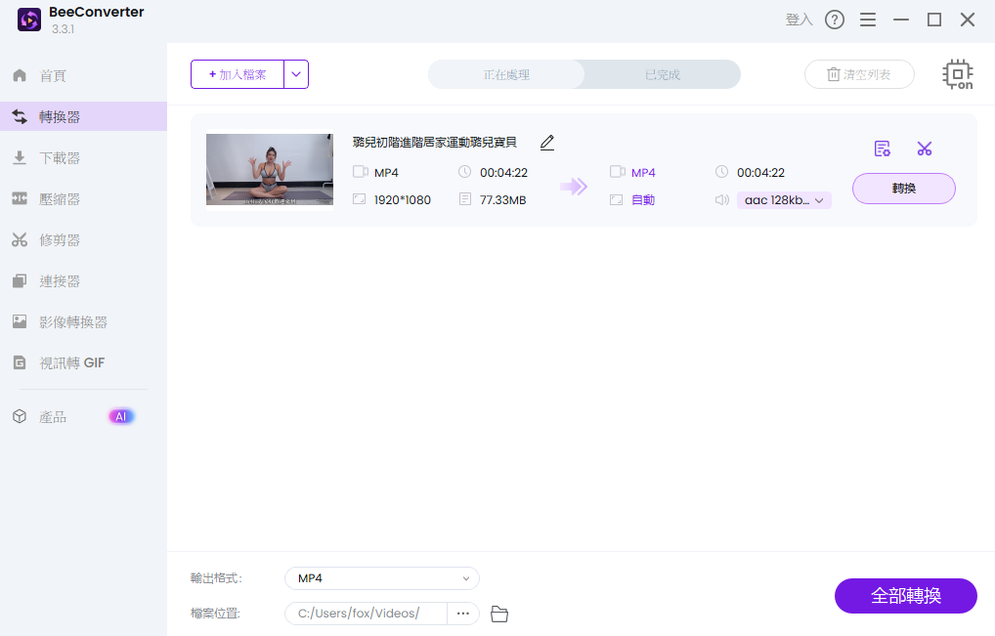Click the version 3.3.1 text

pos(63,29)
